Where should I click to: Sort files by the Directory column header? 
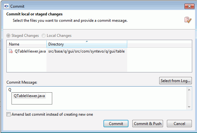pos(87,44)
